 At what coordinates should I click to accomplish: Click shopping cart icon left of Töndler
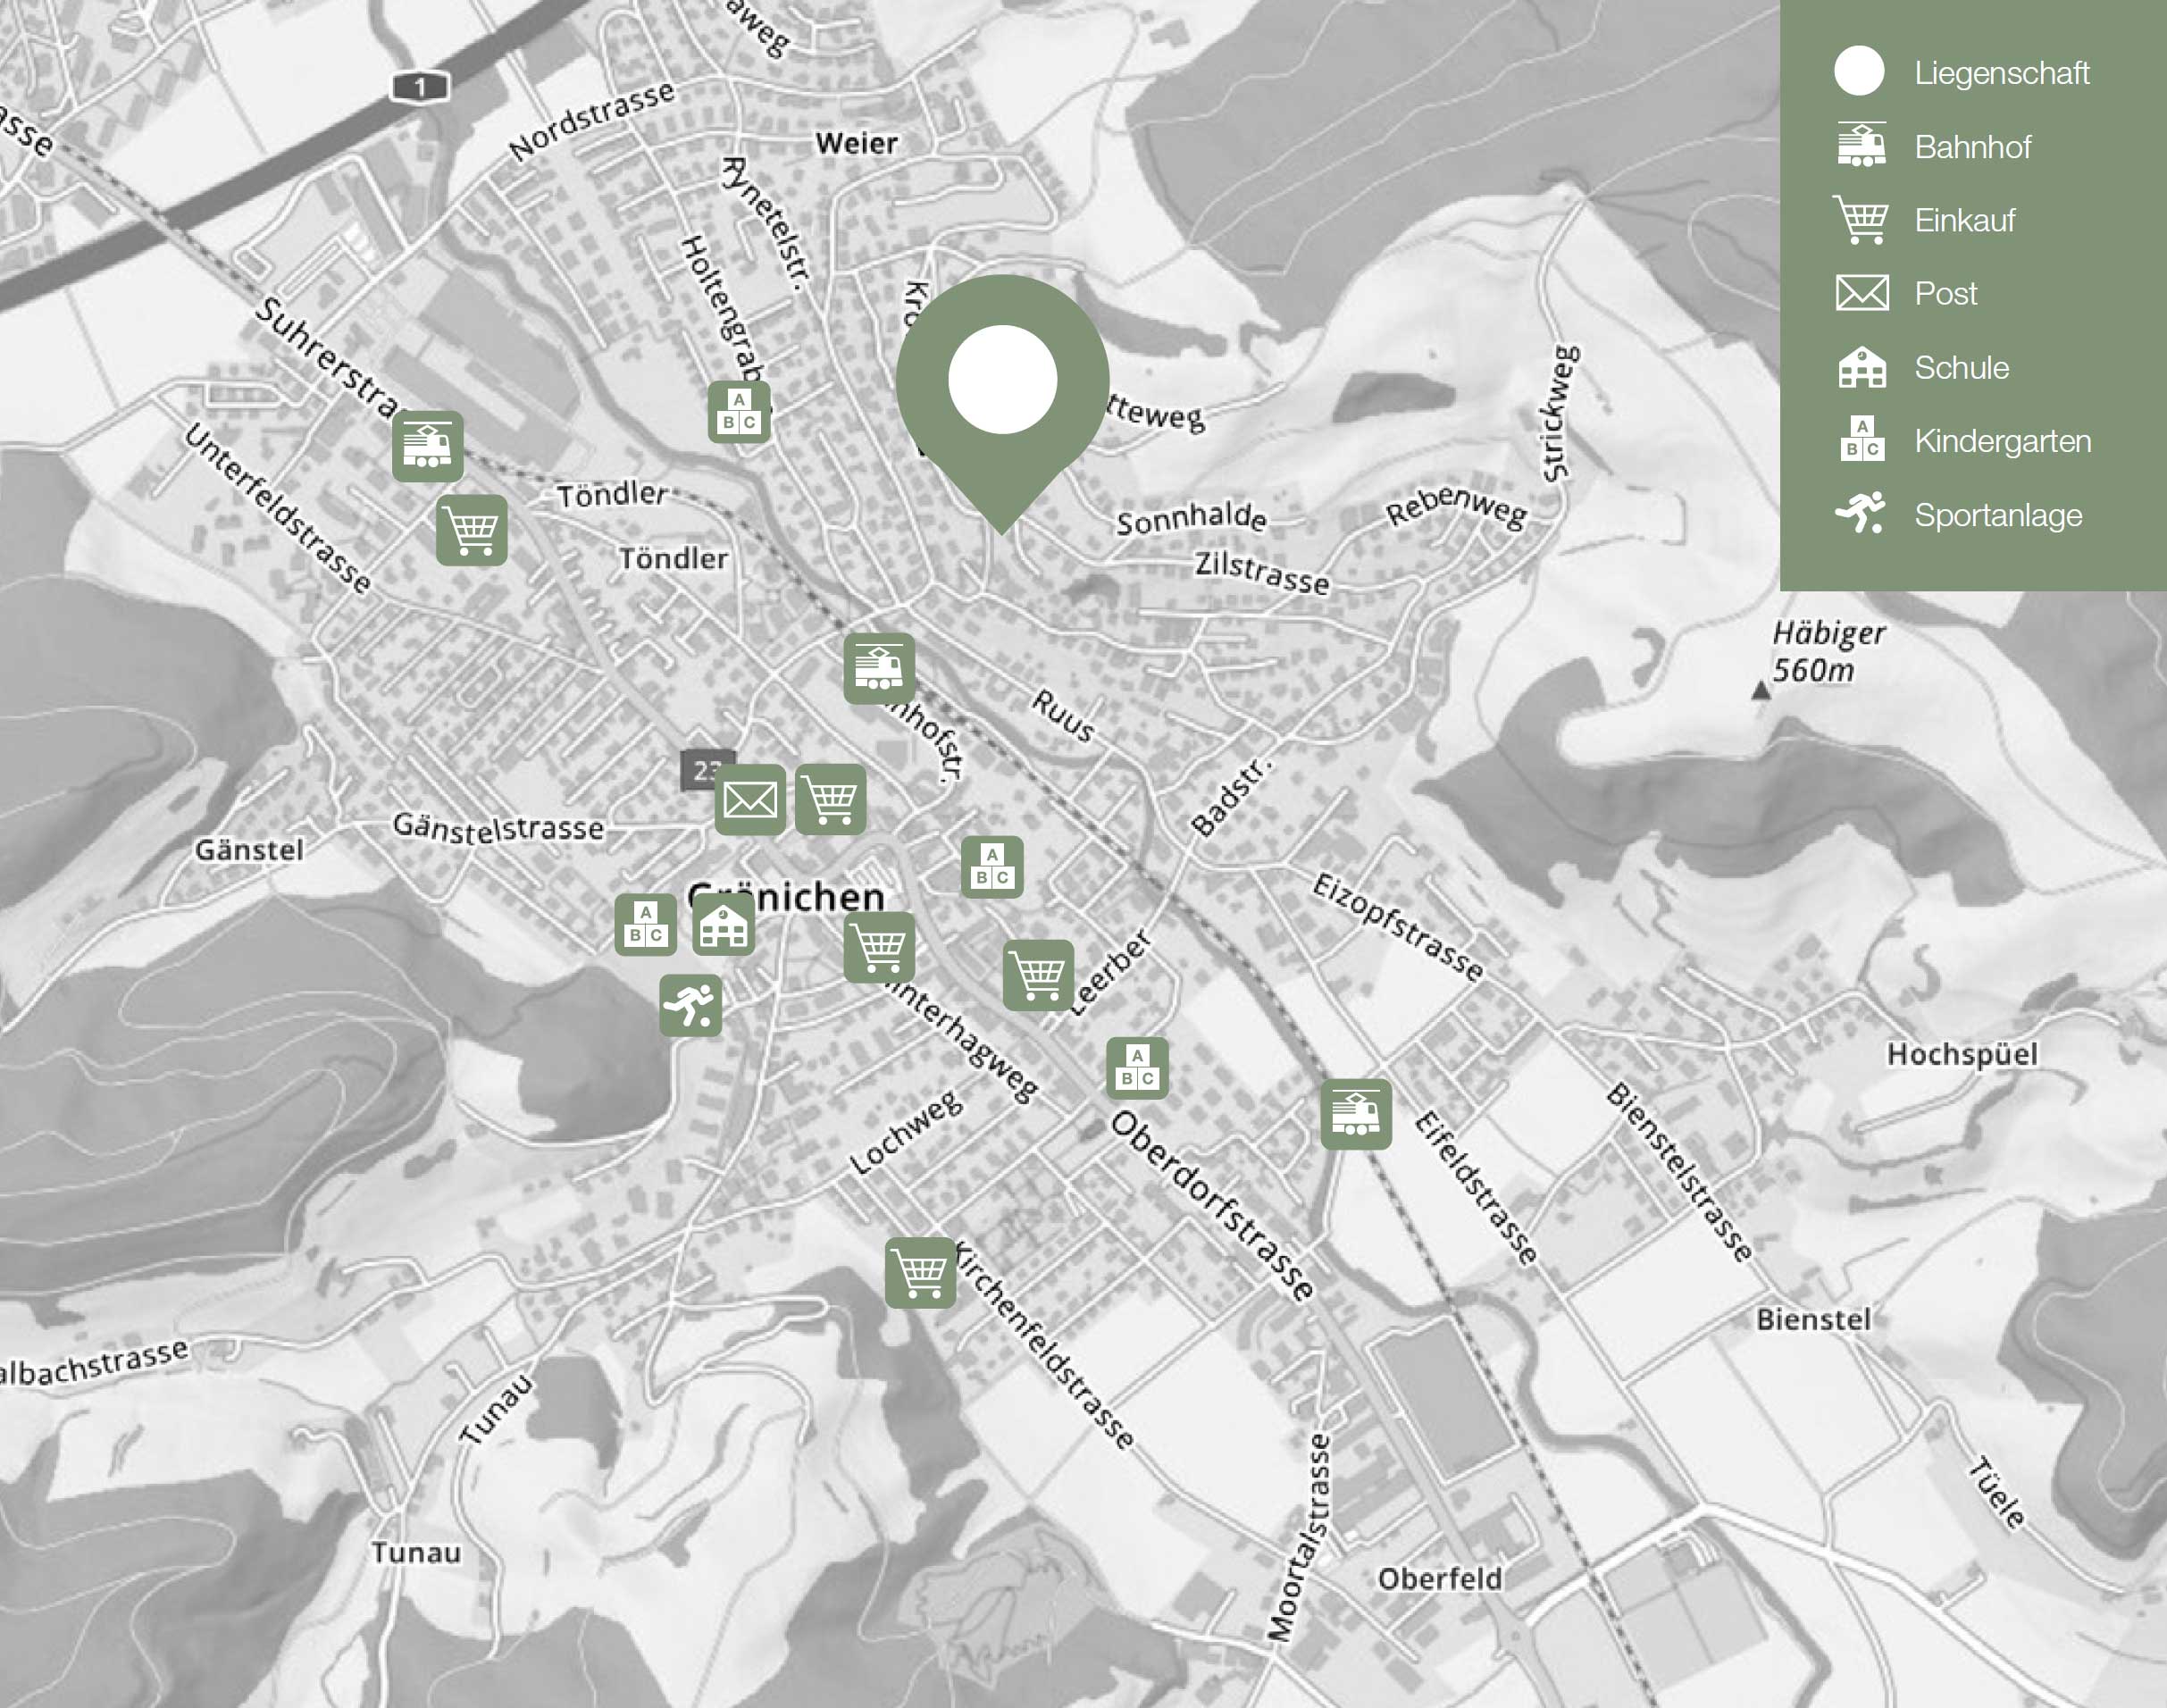tap(471, 530)
